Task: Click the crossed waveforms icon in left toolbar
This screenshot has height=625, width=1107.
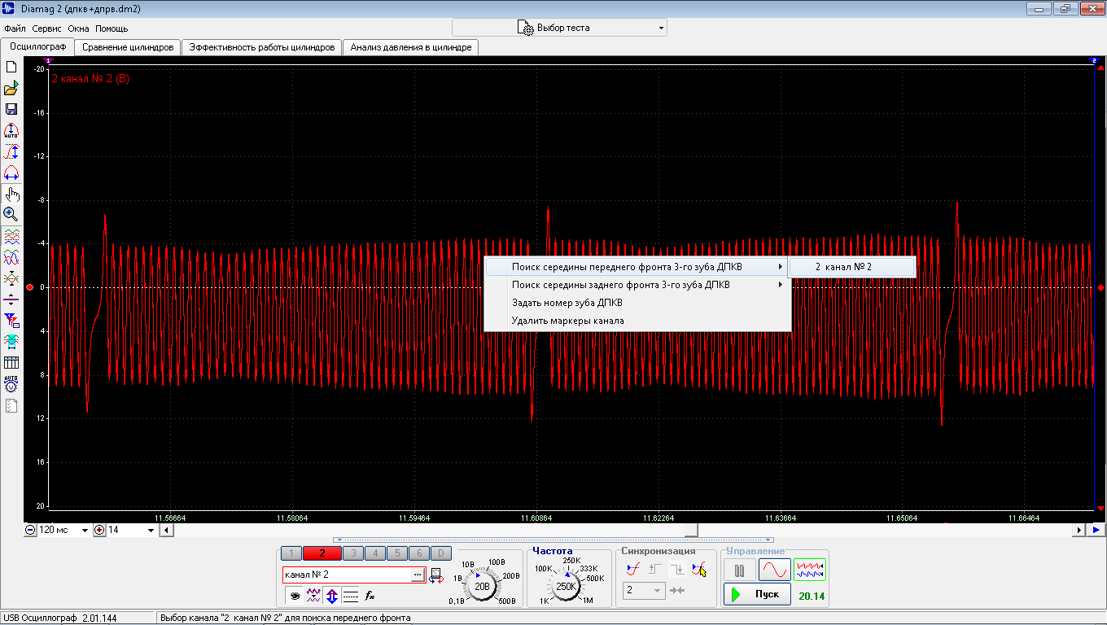Action: tap(11, 278)
